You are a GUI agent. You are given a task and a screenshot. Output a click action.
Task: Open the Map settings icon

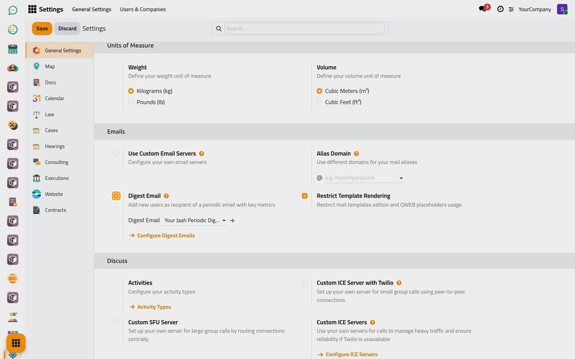[x=37, y=66]
